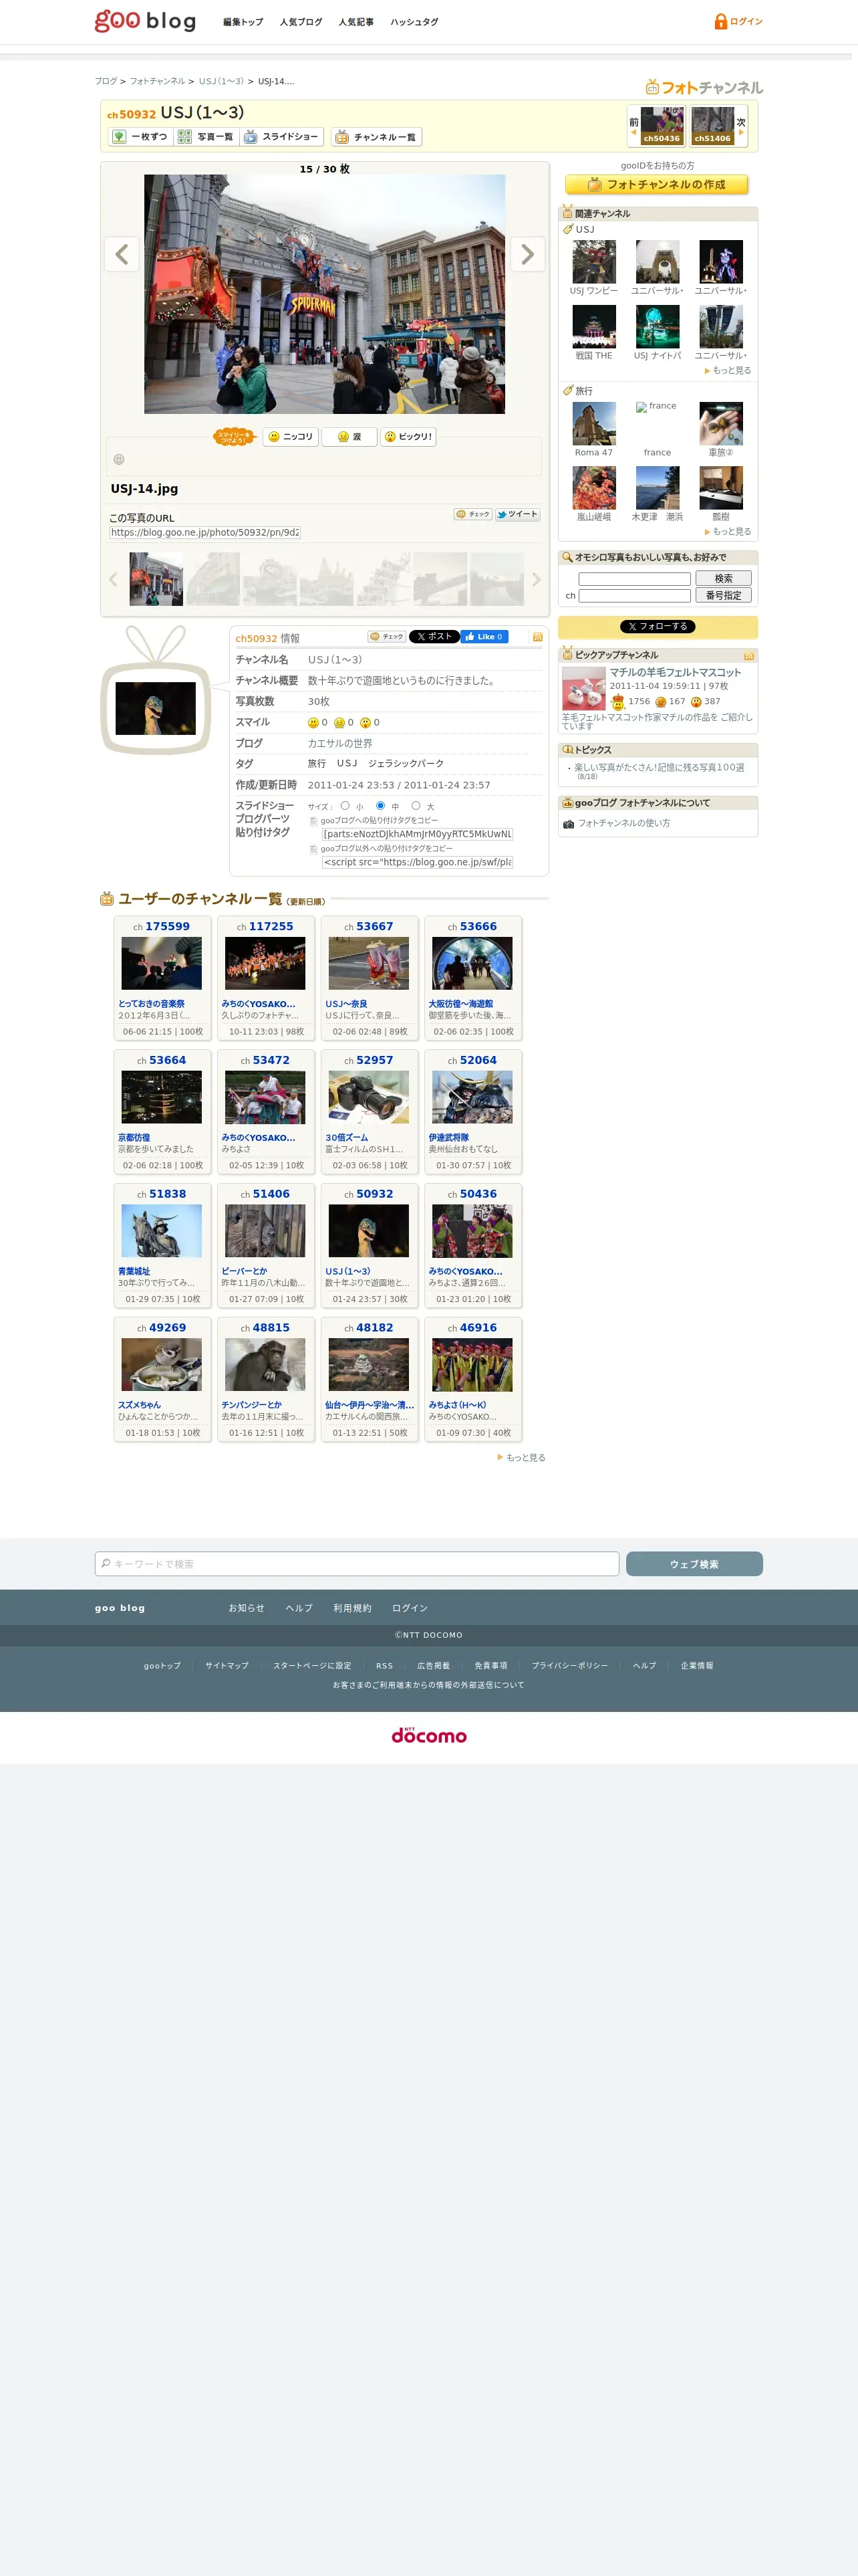This screenshot has width=858, height=2576.
Task: Click the docomo logo in footer
Action: 428,1735
